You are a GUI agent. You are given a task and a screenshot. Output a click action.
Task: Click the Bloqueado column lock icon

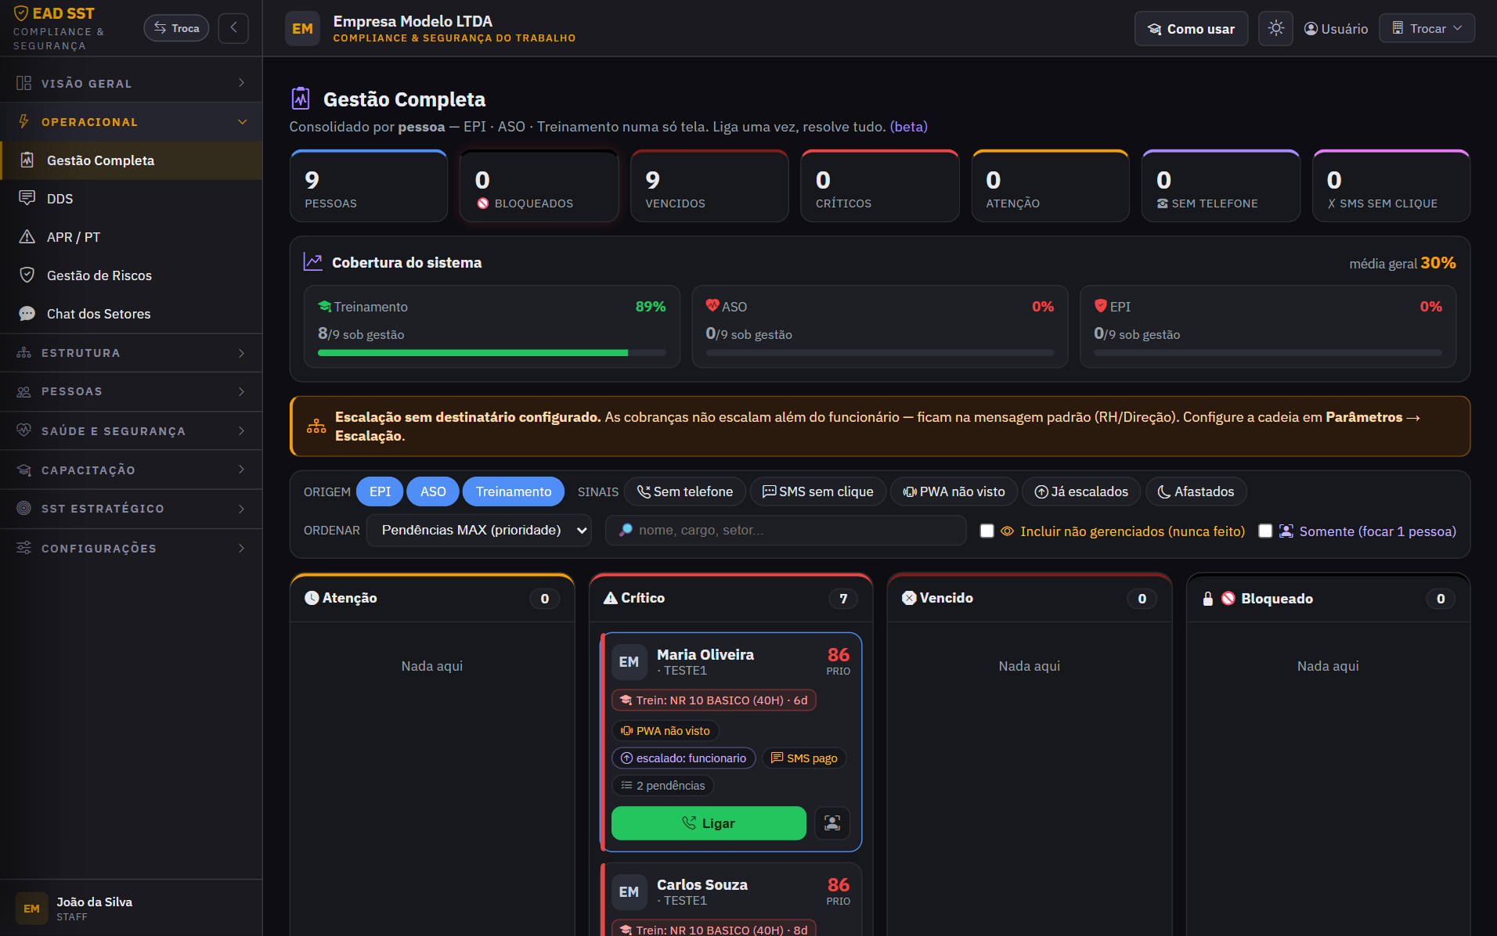click(x=1208, y=599)
